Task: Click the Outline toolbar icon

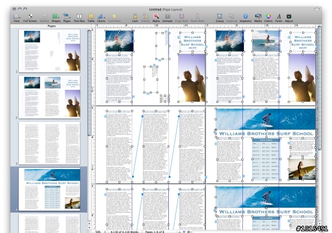Action: click(44, 18)
